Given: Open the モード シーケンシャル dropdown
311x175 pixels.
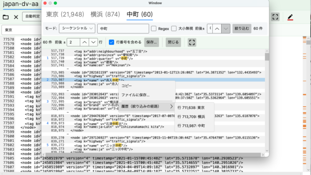Looking at the screenshot, I should click(x=77, y=28).
